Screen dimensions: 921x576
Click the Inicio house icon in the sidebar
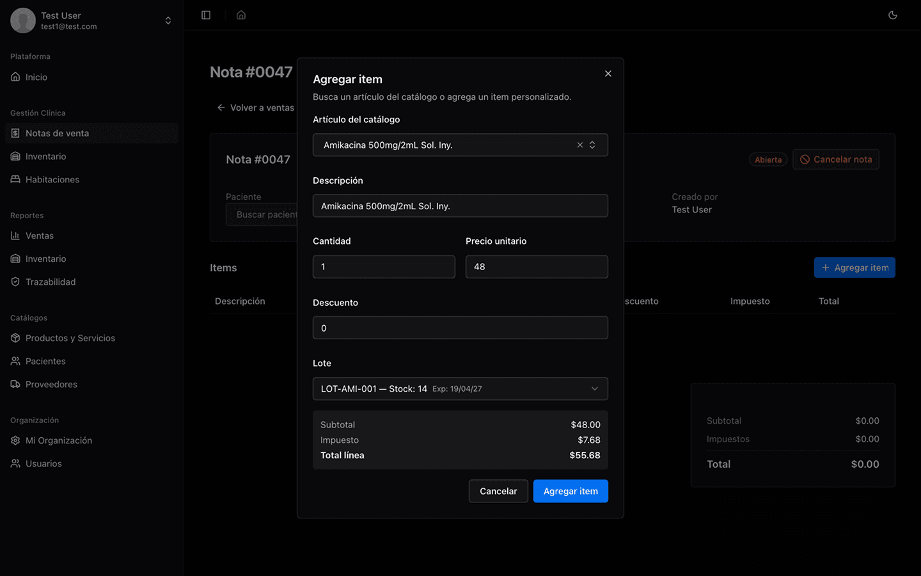click(x=15, y=77)
